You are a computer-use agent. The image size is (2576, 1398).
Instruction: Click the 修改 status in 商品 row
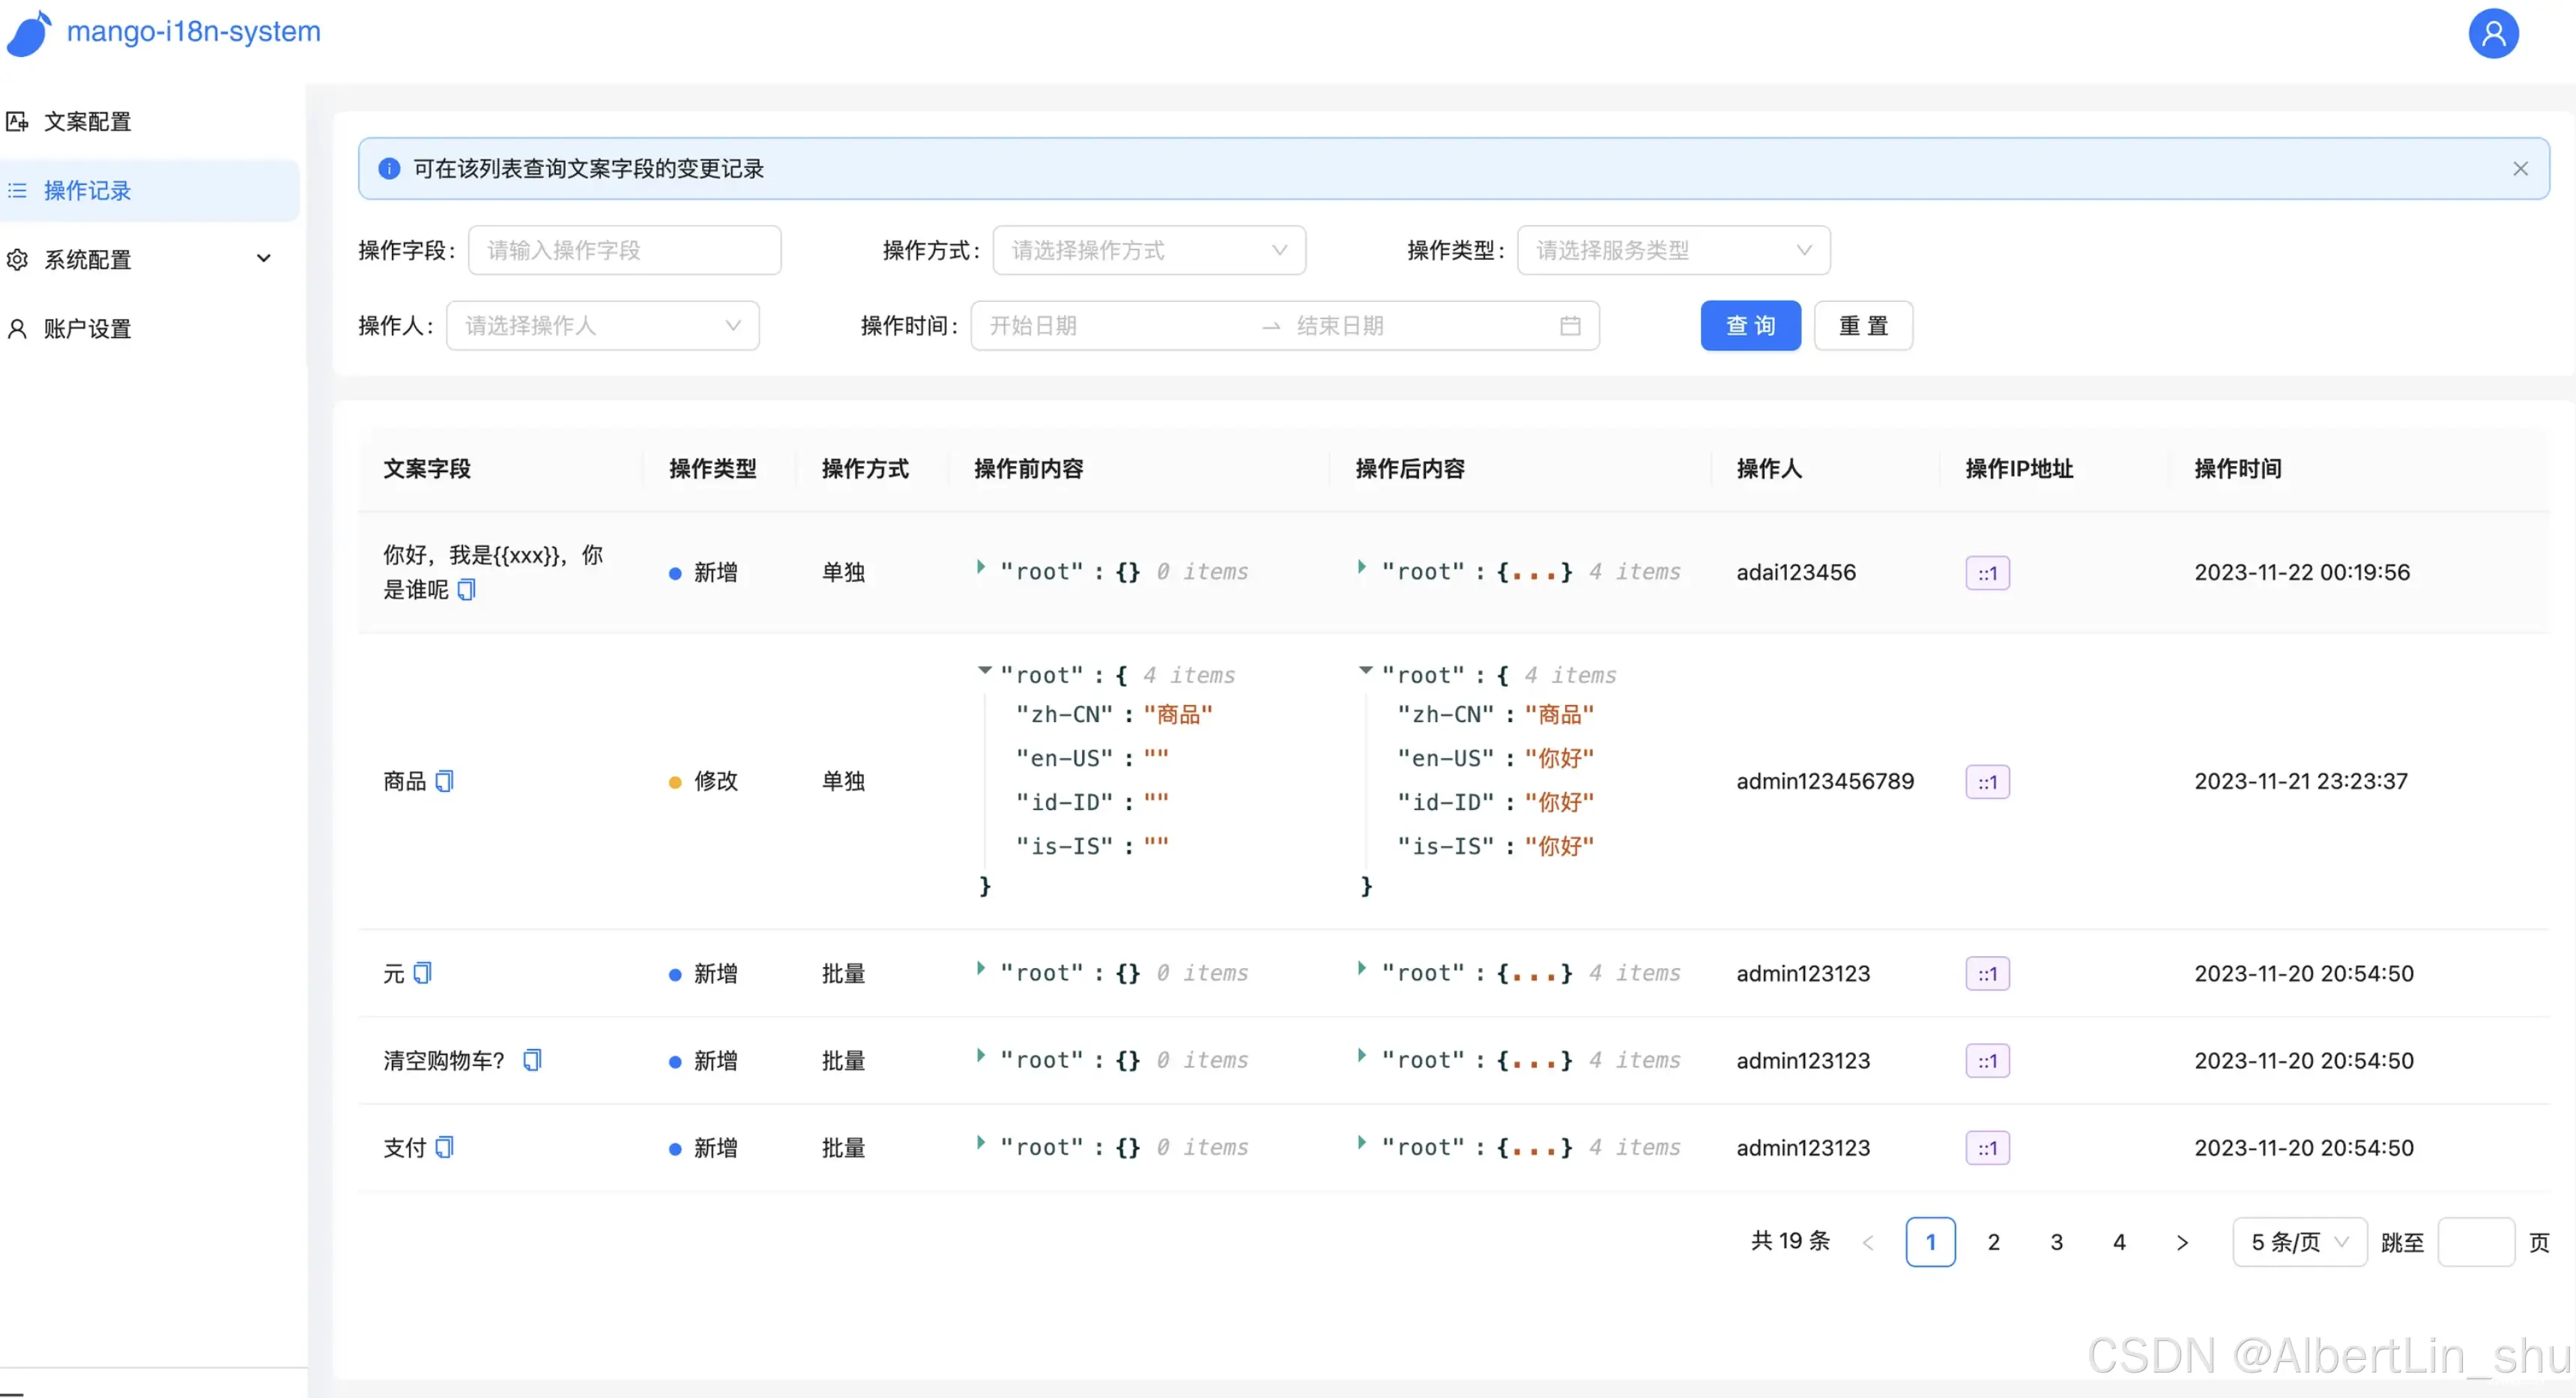coord(704,781)
